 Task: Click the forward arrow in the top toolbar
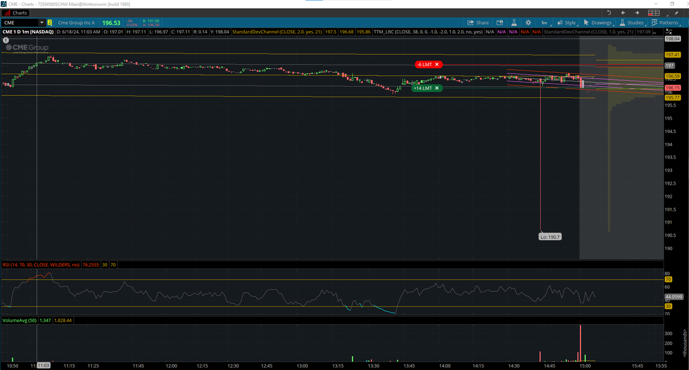coord(637,13)
